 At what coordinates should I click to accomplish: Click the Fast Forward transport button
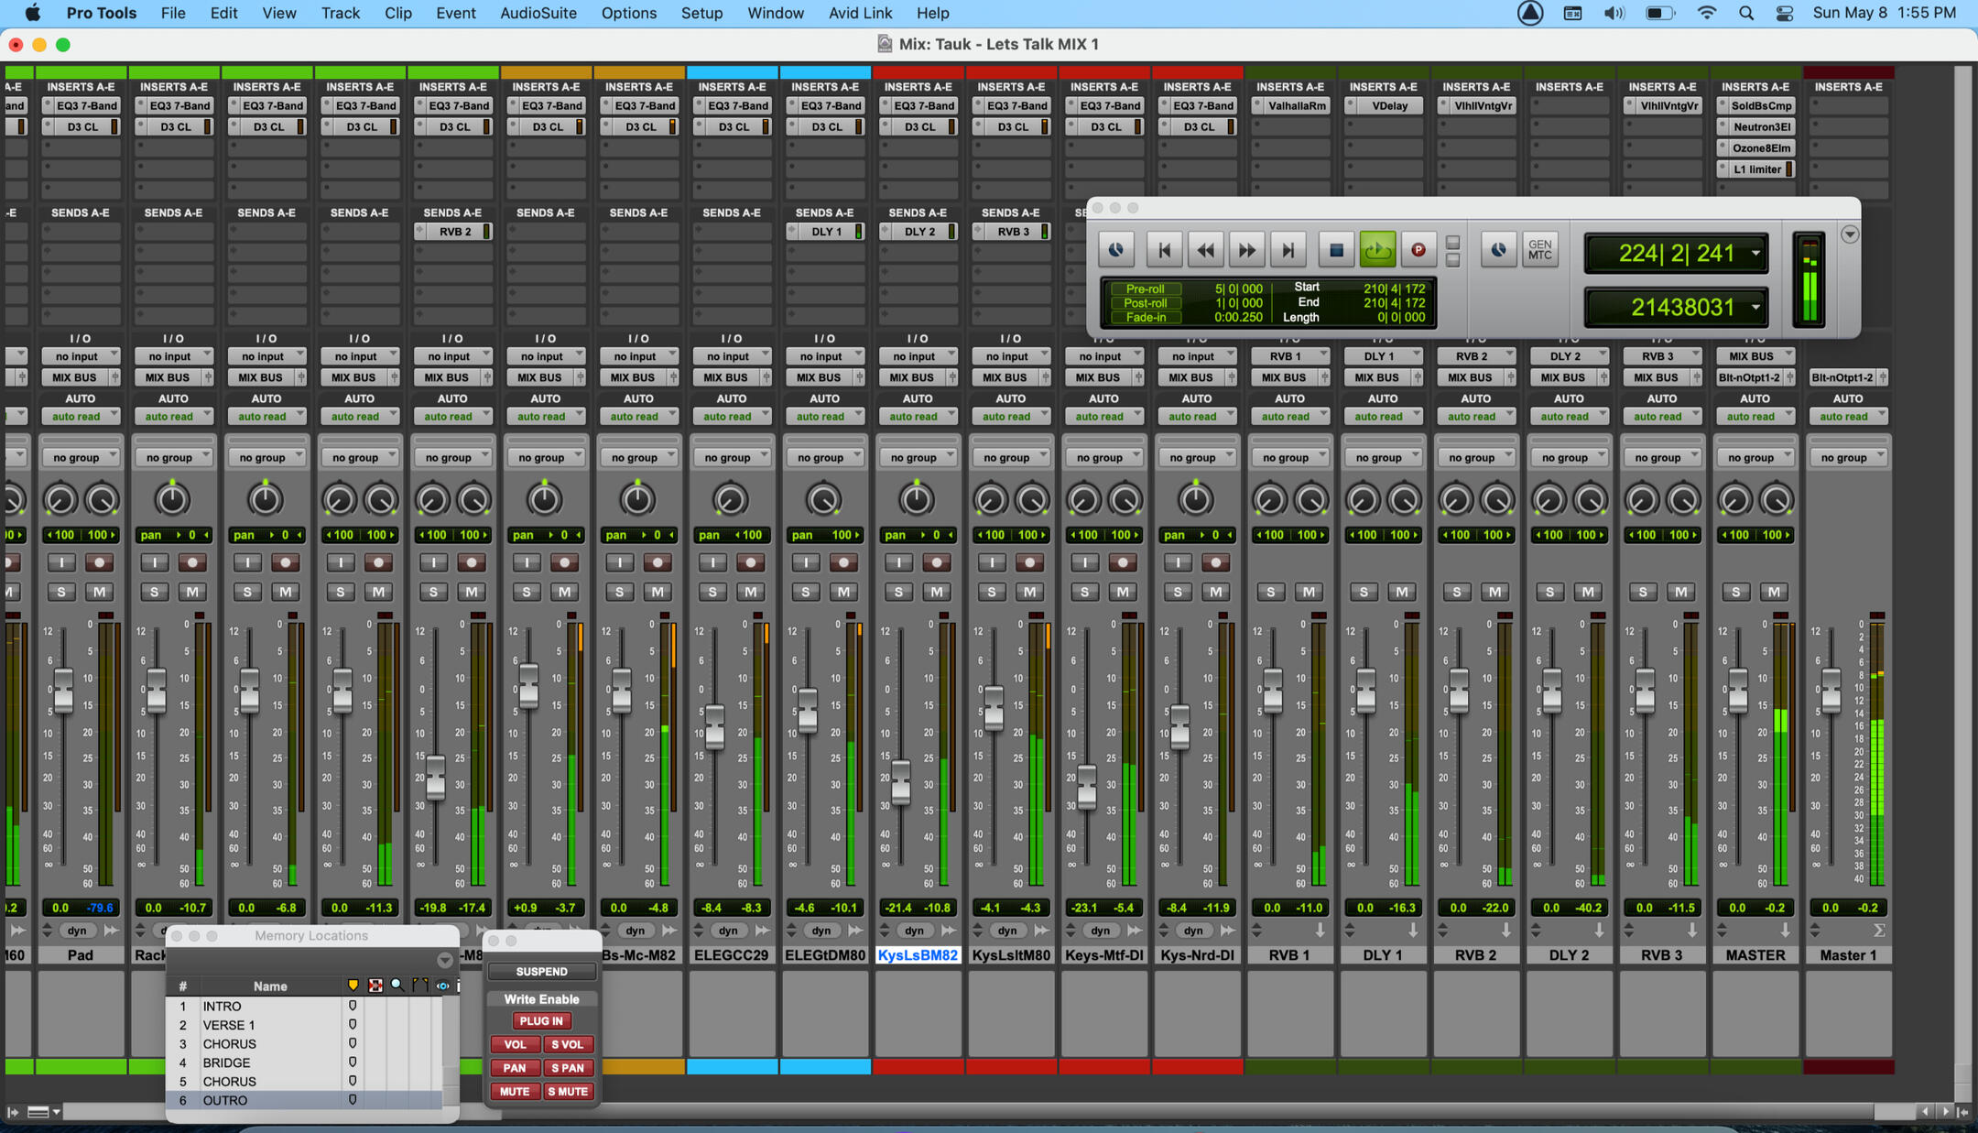pyautogui.click(x=1246, y=250)
